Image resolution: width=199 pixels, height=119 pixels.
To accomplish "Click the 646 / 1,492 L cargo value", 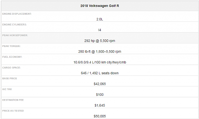I will point(99,73).
